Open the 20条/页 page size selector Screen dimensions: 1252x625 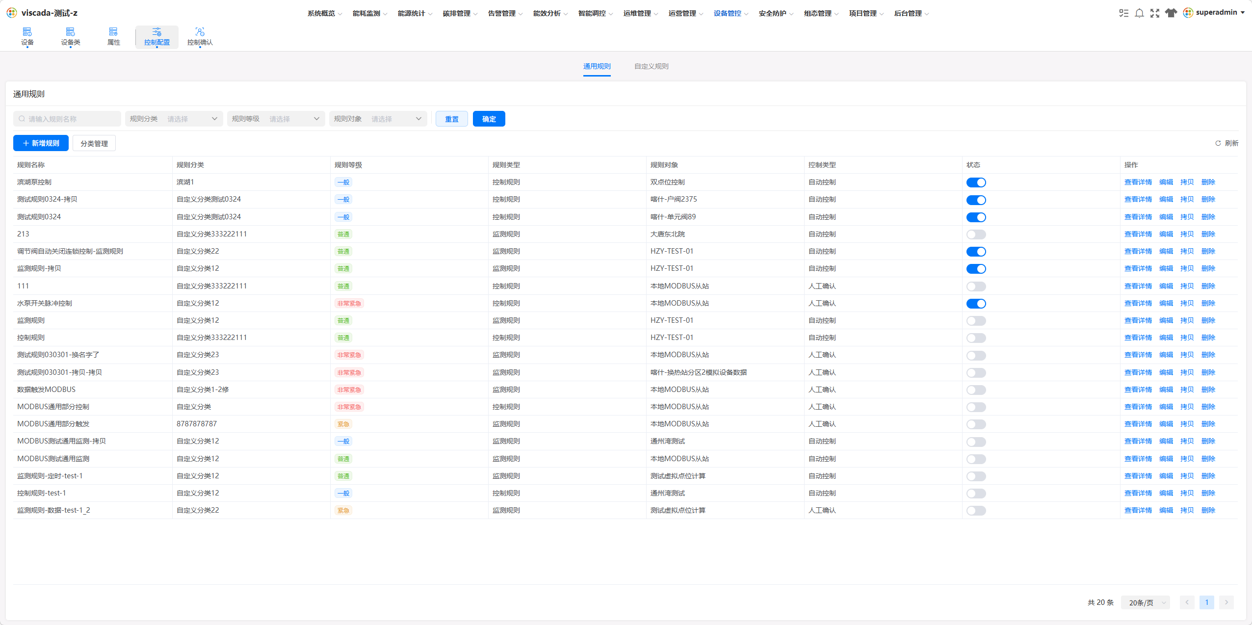[1146, 602]
